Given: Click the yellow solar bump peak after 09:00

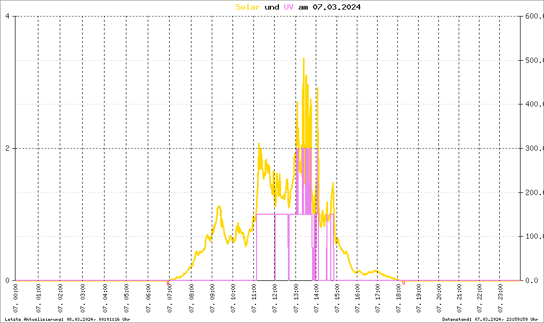Looking at the screenshot, I should pyautogui.click(x=219, y=207).
